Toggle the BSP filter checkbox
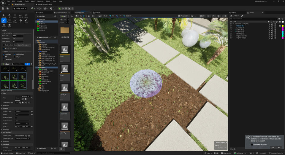285x155 pixels. (4, 57)
